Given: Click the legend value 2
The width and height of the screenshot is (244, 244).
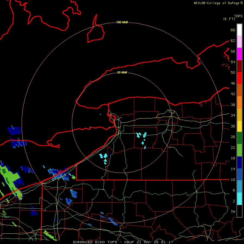Looking at the screenshot, I should pyautogui.click(x=234, y=201).
